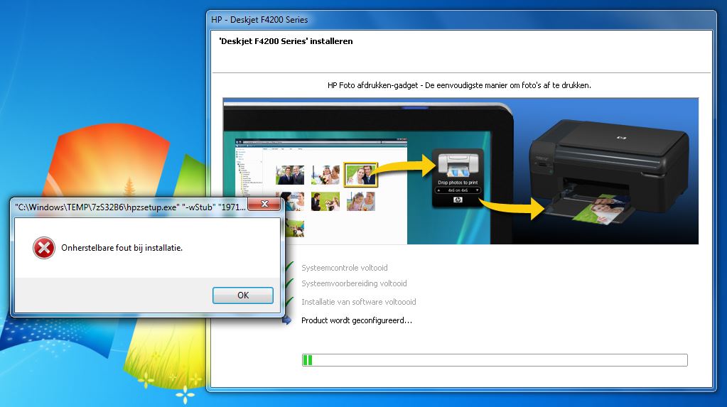Click OK in the error dialog
The height and width of the screenshot is (407, 727).
[x=243, y=295]
